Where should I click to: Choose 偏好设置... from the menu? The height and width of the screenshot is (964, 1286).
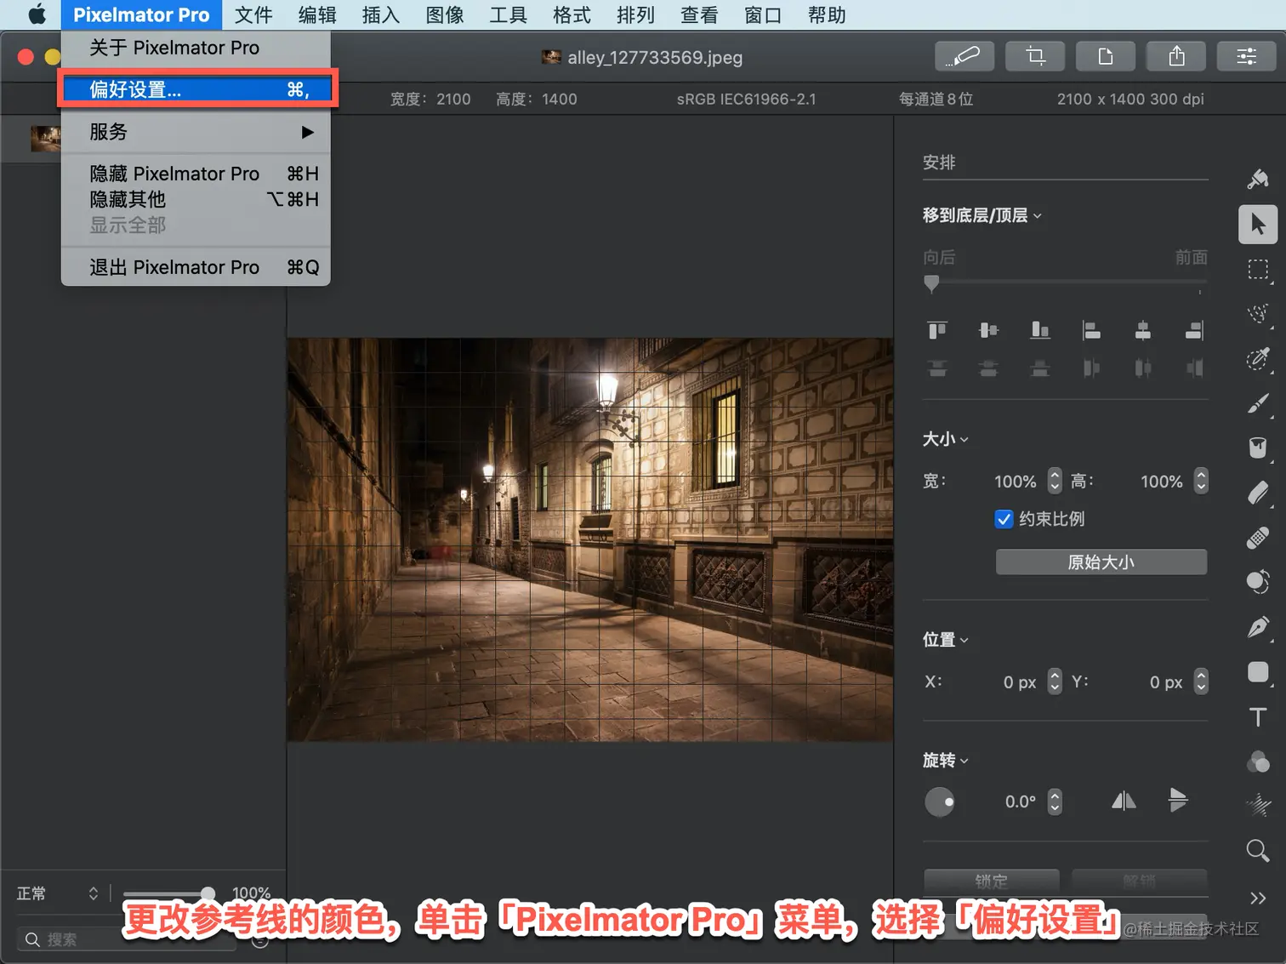[197, 89]
